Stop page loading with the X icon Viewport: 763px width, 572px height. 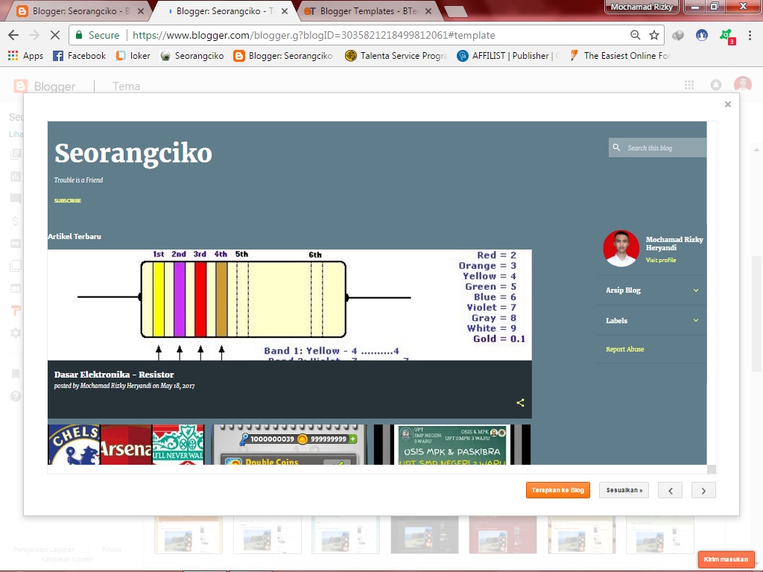coord(55,35)
